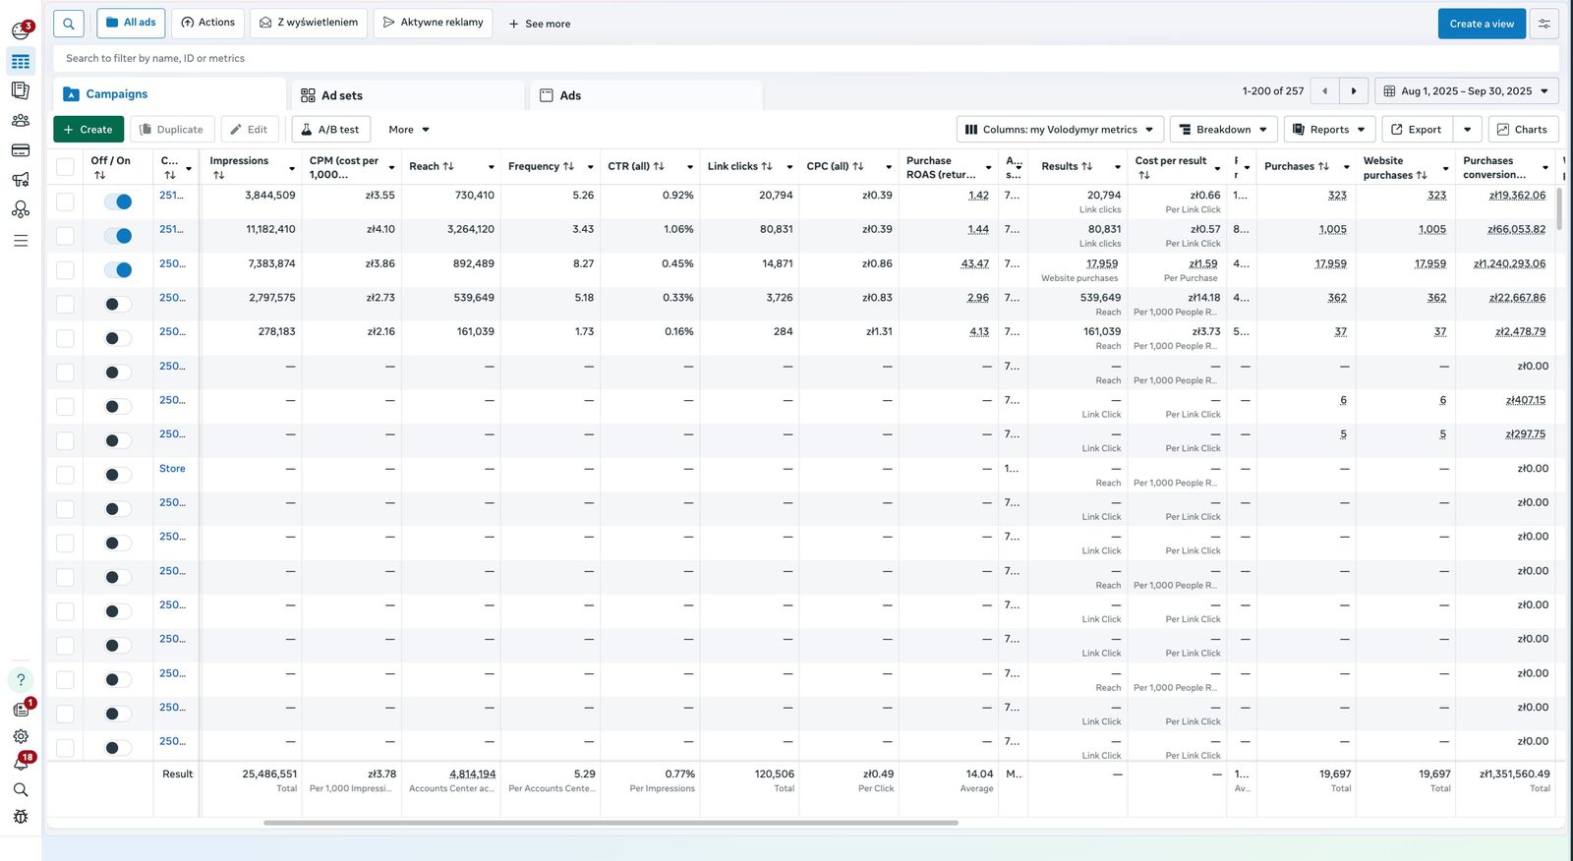Click the help question mark icon

pos(21,680)
